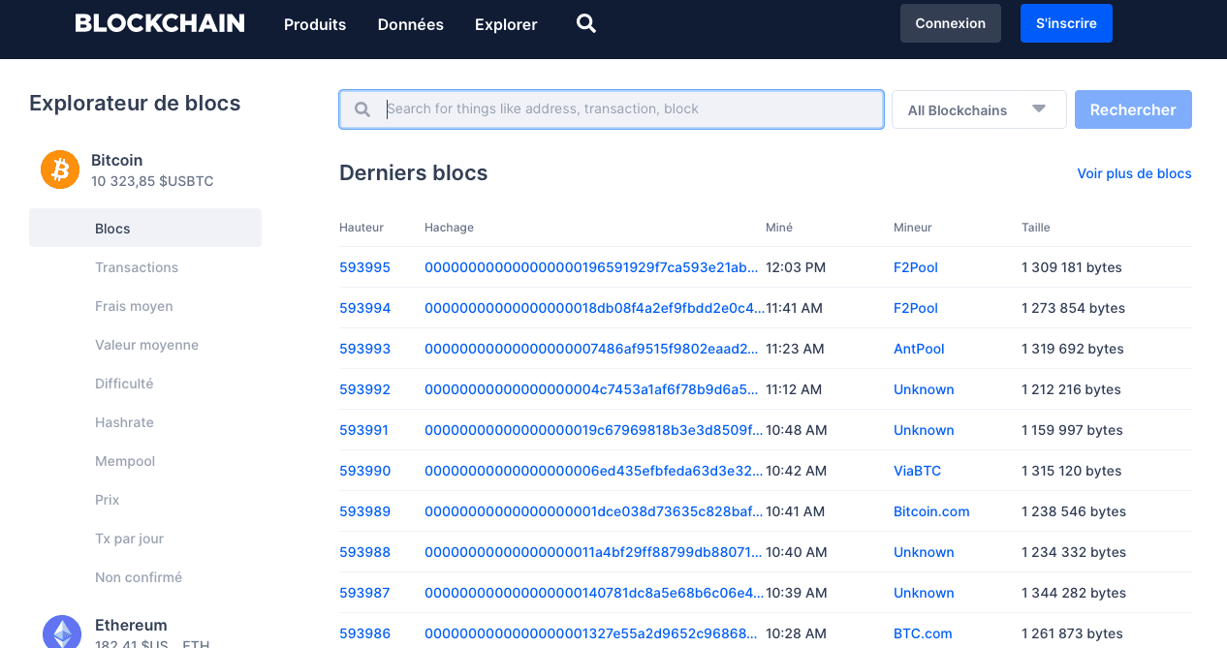Focus the address or transaction search field
The image size is (1227, 648).
coord(630,109)
